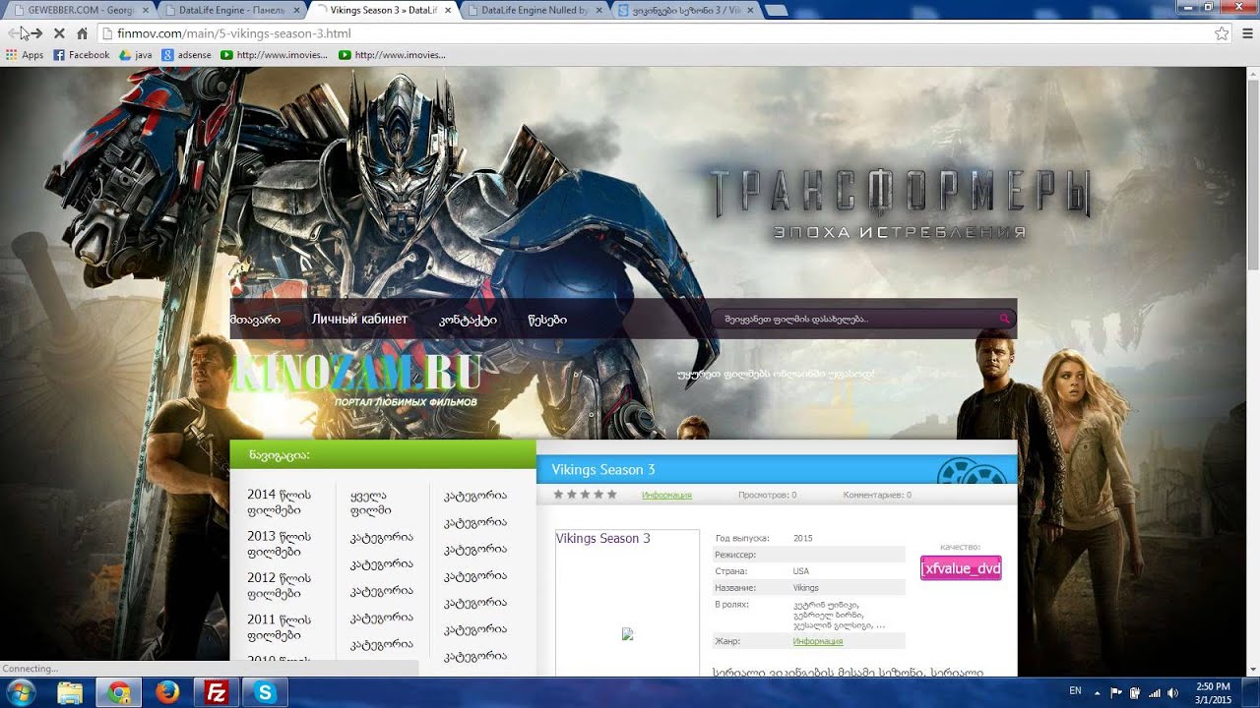Click the network signal tray icon
This screenshot has width=1260, height=708.
pyautogui.click(x=1154, y=692)
